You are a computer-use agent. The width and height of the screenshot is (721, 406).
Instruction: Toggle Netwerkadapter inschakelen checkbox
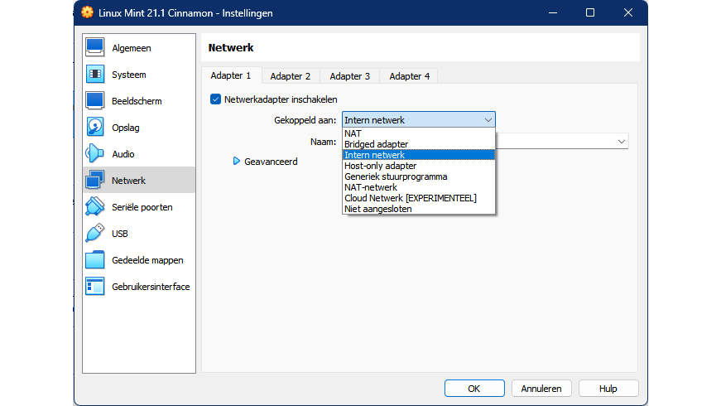[x=216, y=99]
